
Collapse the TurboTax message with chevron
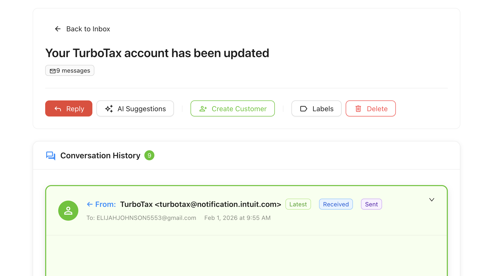point(432,200)
